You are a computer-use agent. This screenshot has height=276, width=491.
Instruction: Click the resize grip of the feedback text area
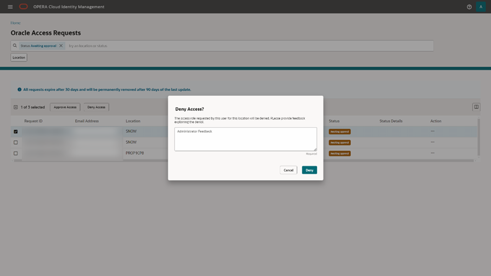pos(315,149)
